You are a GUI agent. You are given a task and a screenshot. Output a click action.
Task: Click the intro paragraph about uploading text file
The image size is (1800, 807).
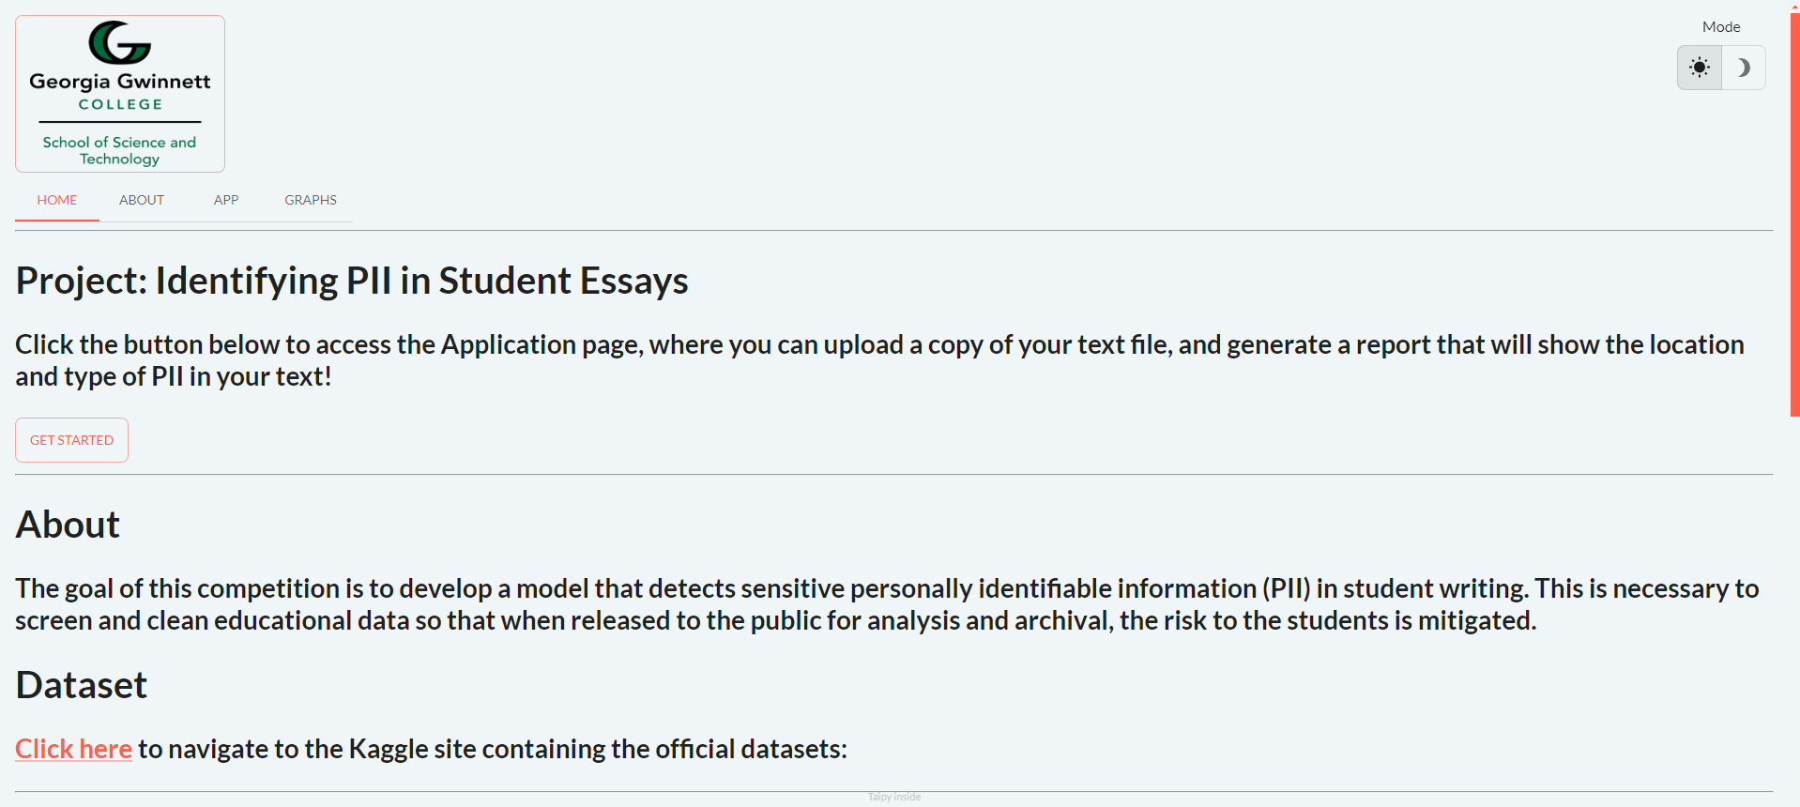tap(880, 360)
